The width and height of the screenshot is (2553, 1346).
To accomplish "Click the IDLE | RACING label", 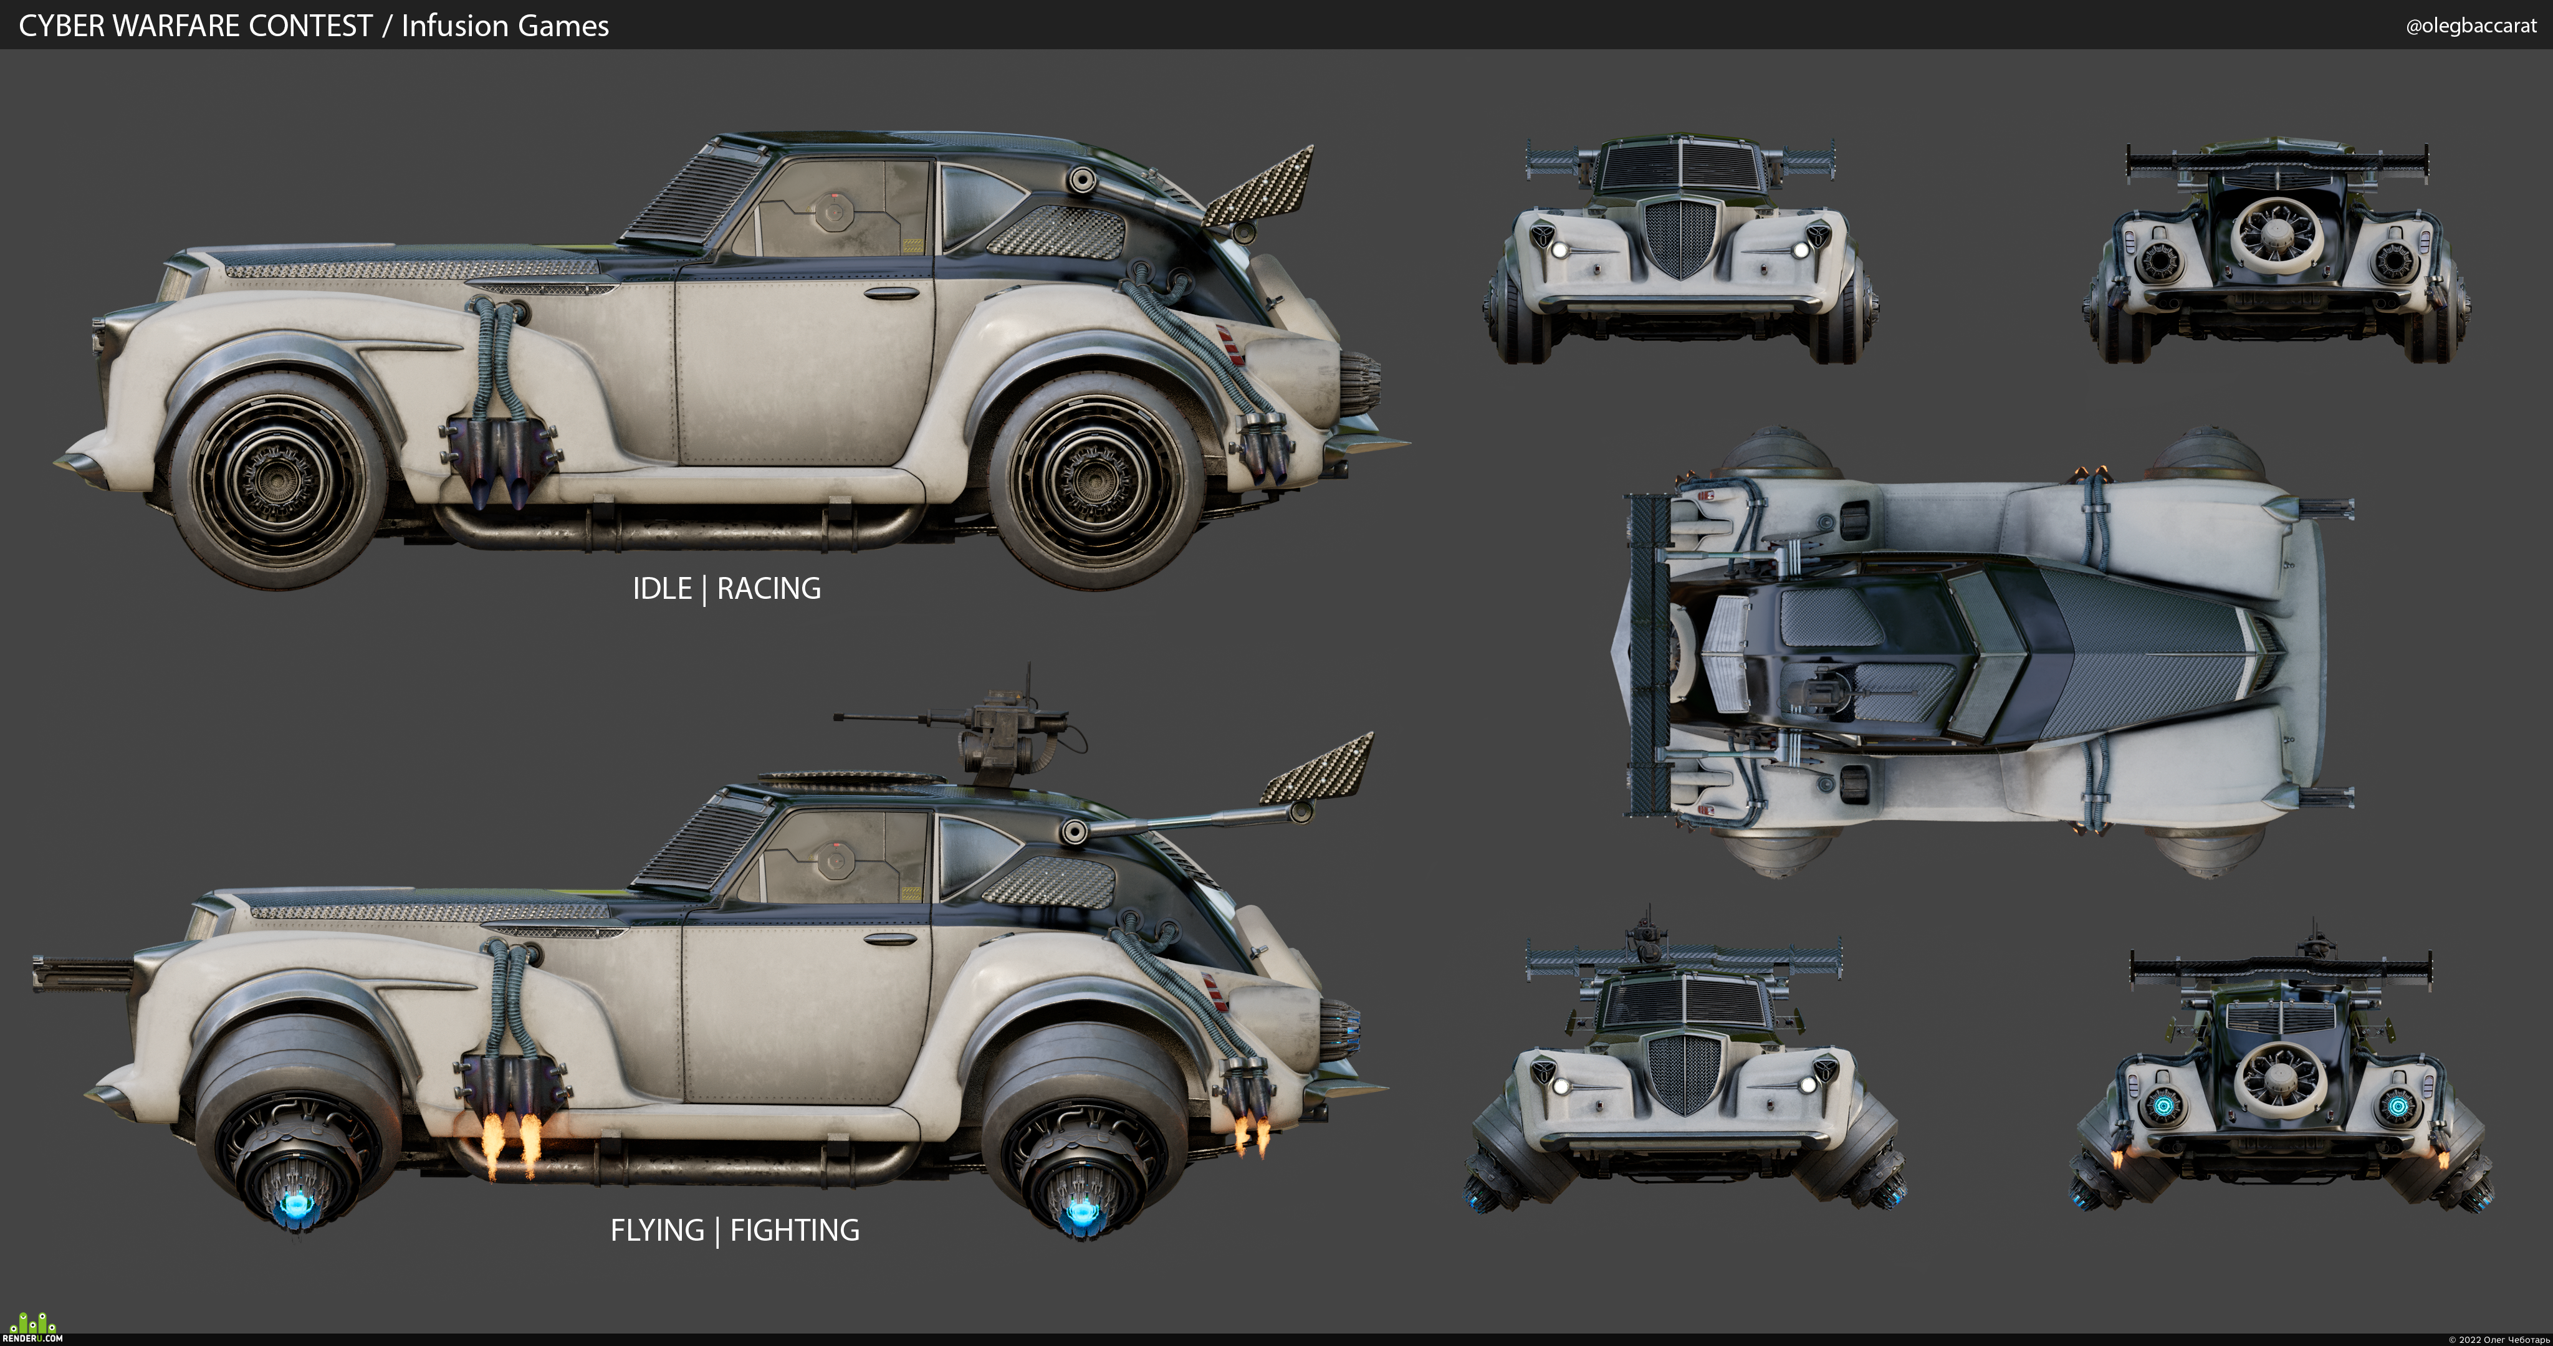I will 727,588.
